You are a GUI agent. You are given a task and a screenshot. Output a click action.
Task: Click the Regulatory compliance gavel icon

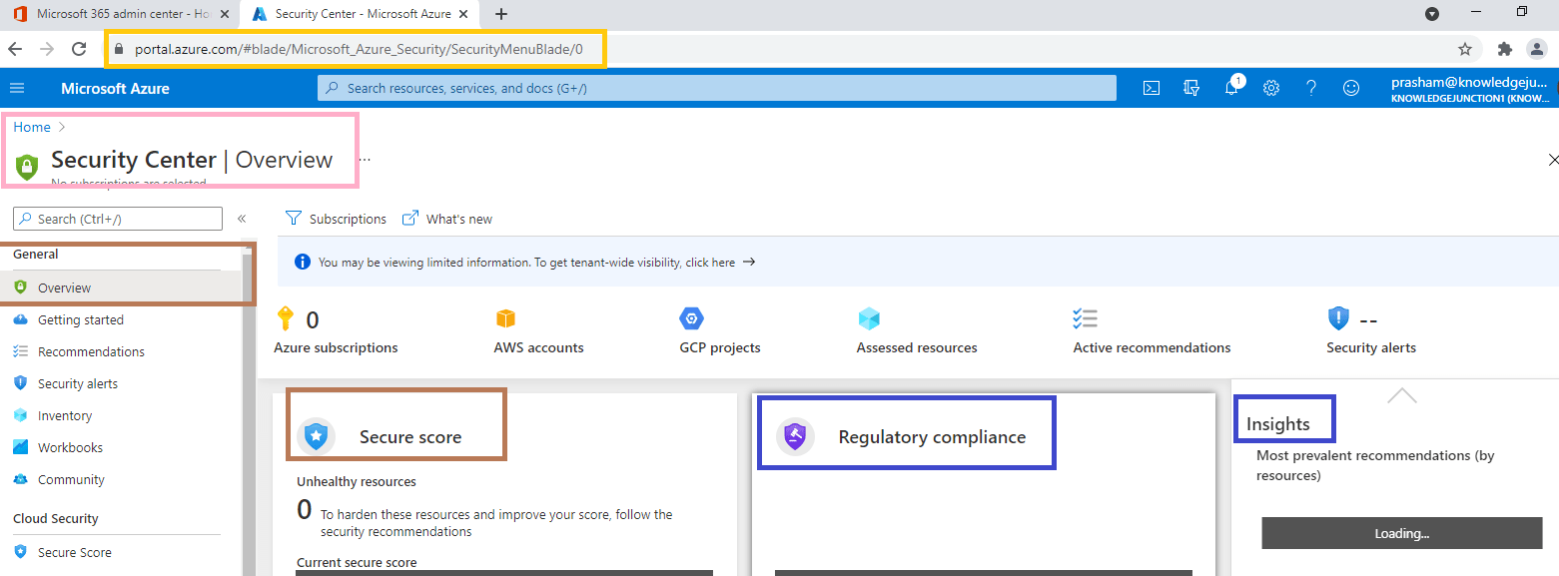click(795, 436)
